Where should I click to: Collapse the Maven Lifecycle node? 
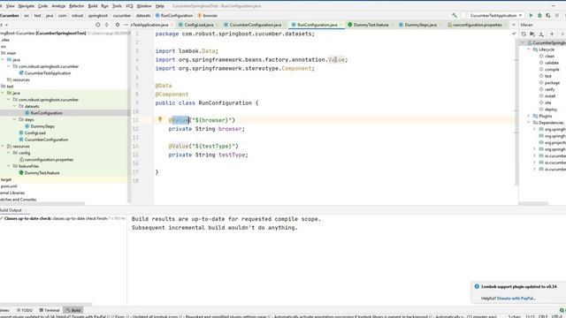(529, 49)
